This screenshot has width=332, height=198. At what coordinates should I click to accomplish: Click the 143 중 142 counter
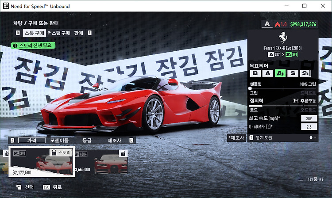[x=315, y=179]
